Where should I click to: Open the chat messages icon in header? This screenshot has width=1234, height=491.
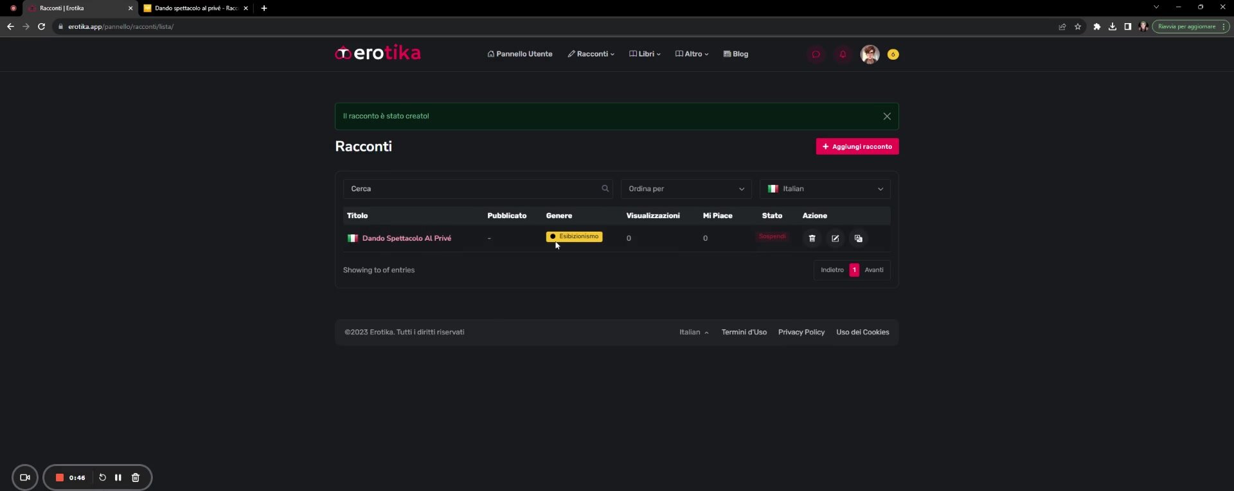click(816, 55)
